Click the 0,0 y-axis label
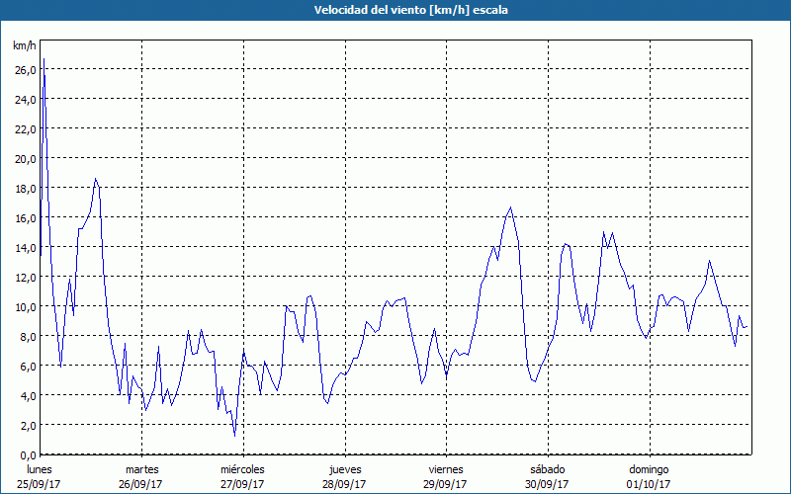The width and height of the screenshot is (791, 494). tap(27, 454)
